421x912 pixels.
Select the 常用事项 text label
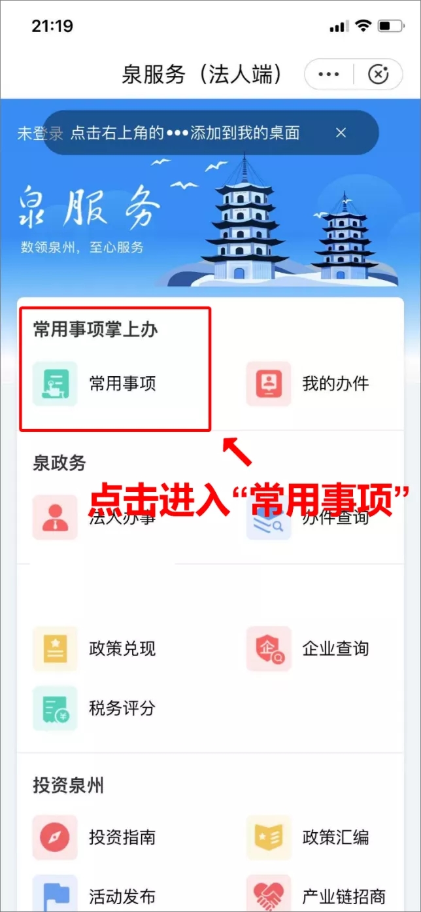tap(122, 384)
